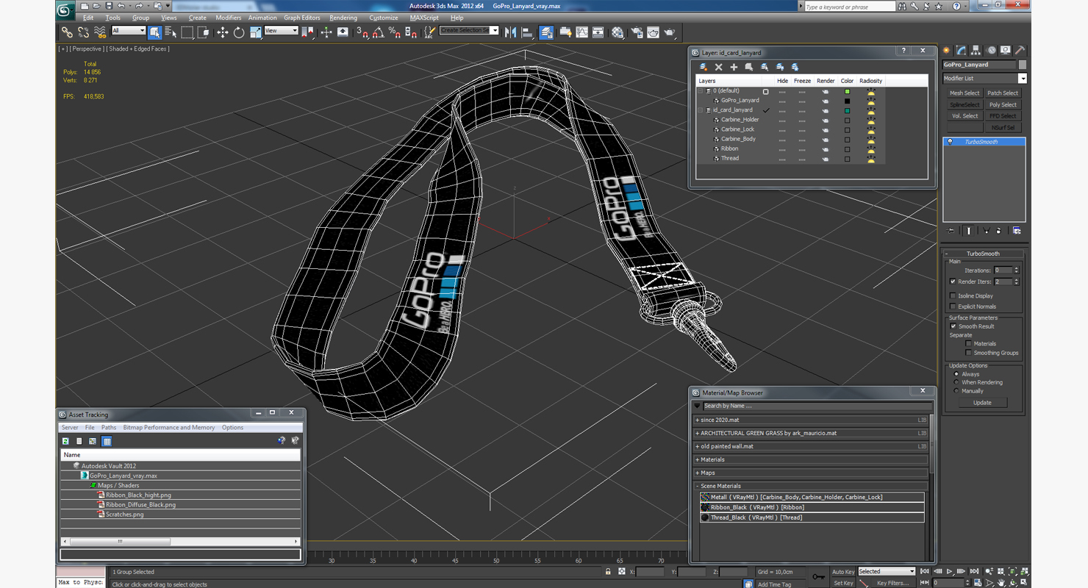Select the When Rendering radio button
1088x588 pixels.
pos(956,382)
